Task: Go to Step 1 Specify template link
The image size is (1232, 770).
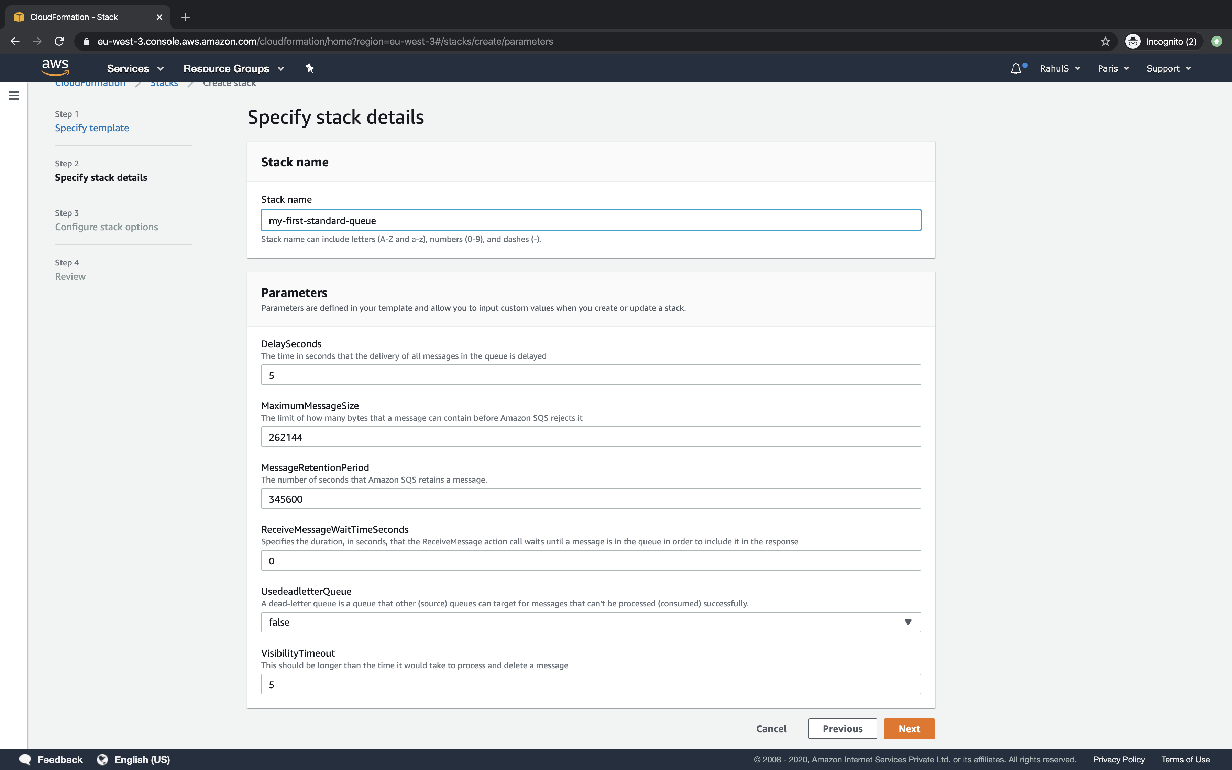Action: coord(92,128)
